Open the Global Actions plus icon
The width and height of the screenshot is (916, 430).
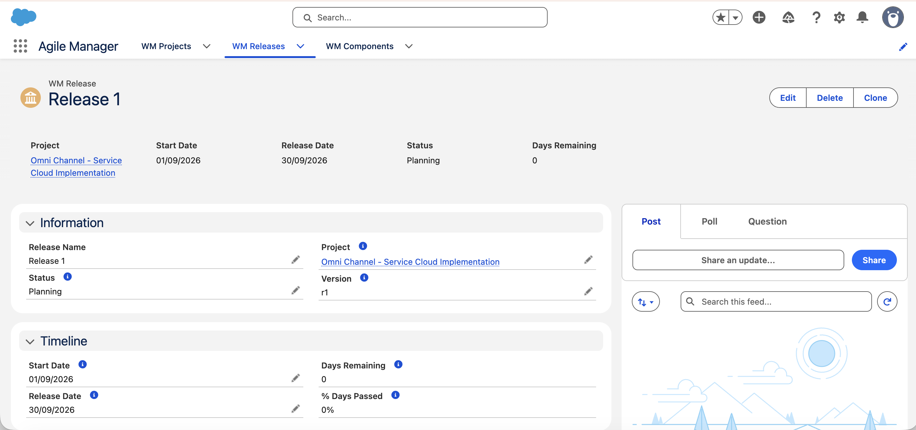(x=759, y=18)
